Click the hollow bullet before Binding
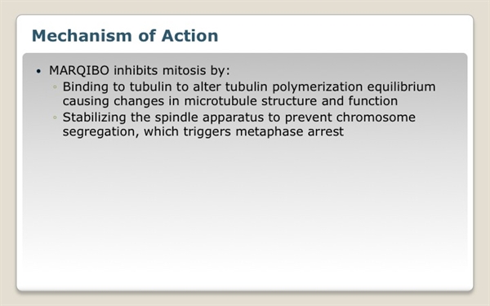Image resolution: width=490 pixels, height=306 pixels. (x=55, y=86)
